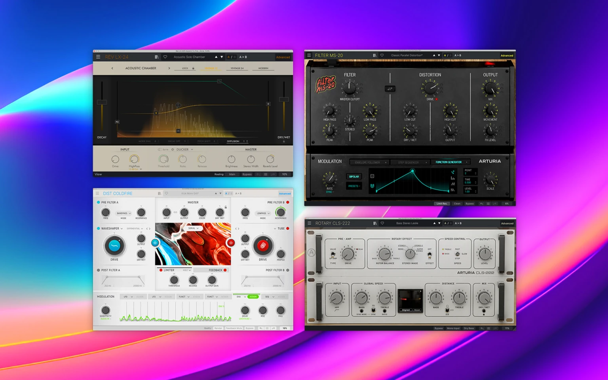Open the preset library in Filter MS-20

point(374,55)
